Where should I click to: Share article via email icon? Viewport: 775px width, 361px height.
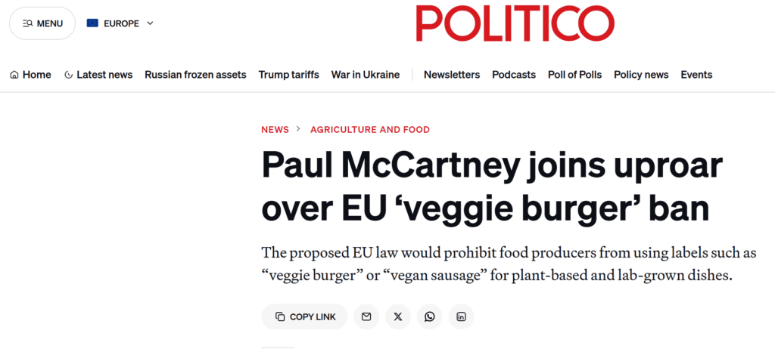pyautogui.click(x=366, y=316)
